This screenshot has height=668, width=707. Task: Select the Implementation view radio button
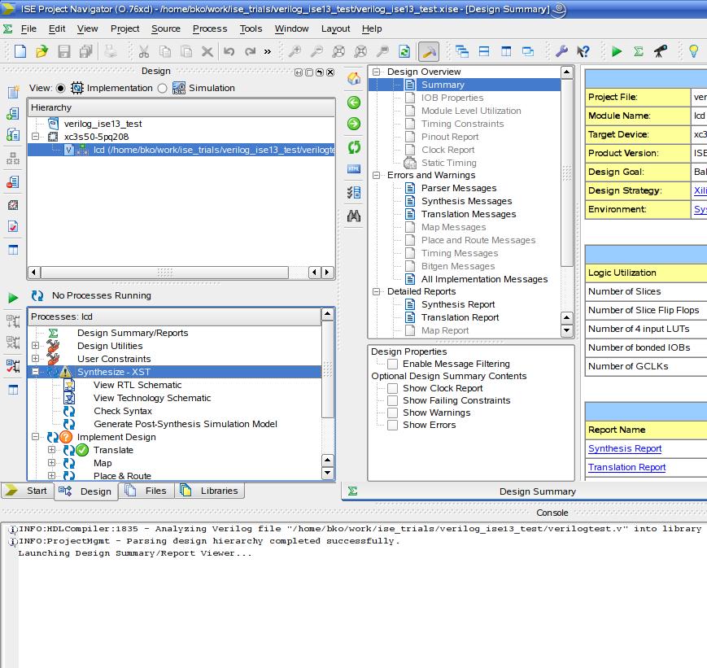[x=60, y=88]
